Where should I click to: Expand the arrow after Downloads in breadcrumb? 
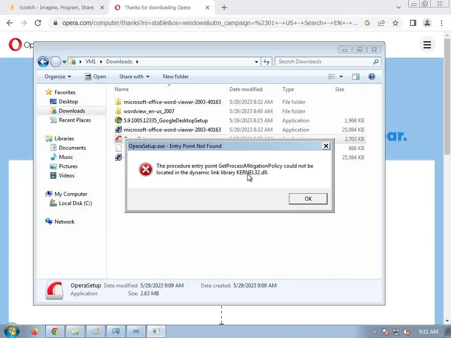pos(137,62)
